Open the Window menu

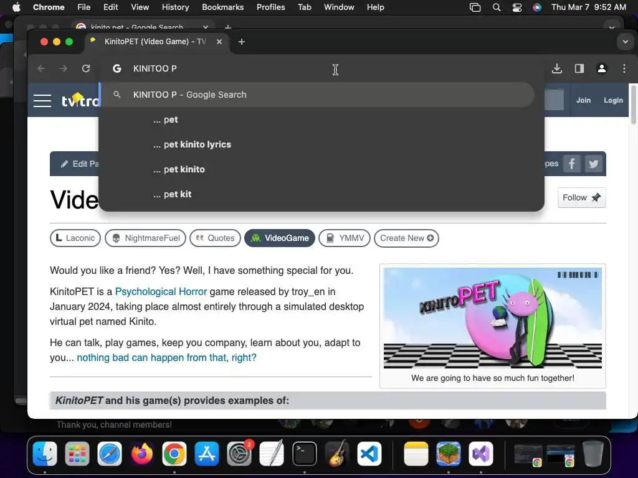pos(339,7)
